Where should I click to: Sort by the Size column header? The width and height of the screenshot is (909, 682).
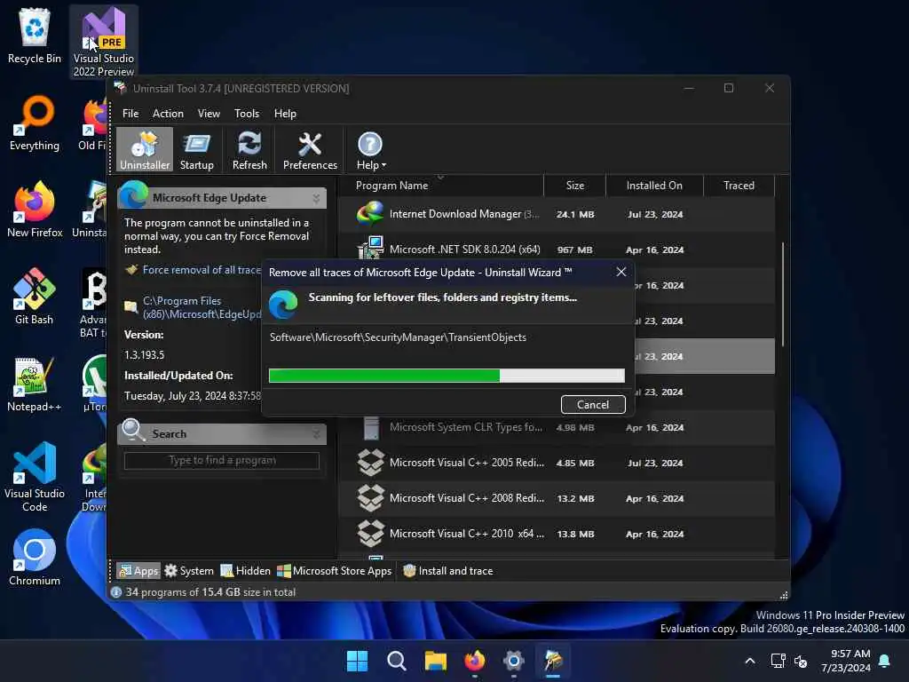point(574,186)
